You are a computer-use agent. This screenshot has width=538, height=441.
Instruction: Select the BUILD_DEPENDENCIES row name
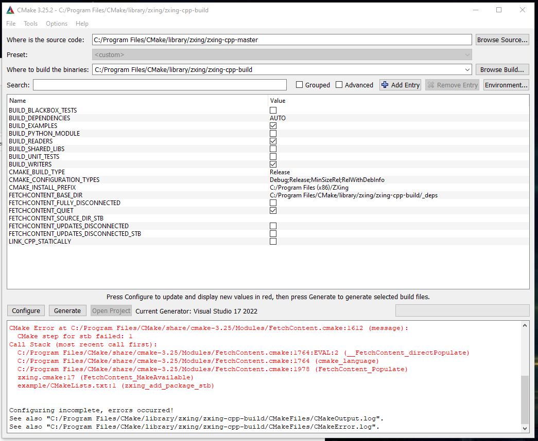[40, 118]
